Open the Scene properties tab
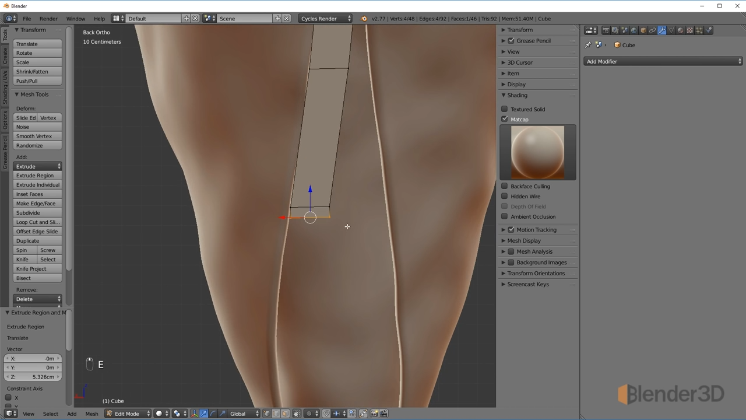 [x=625, y=30]
